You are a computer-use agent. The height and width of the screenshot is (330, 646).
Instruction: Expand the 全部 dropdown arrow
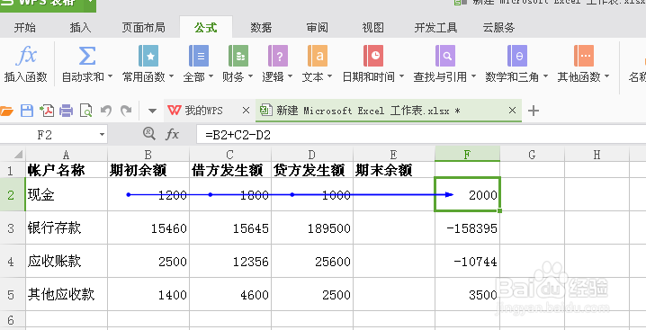[211, 76]
